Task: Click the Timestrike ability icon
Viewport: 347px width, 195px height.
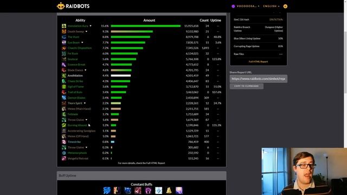Action: click(64, 142)
